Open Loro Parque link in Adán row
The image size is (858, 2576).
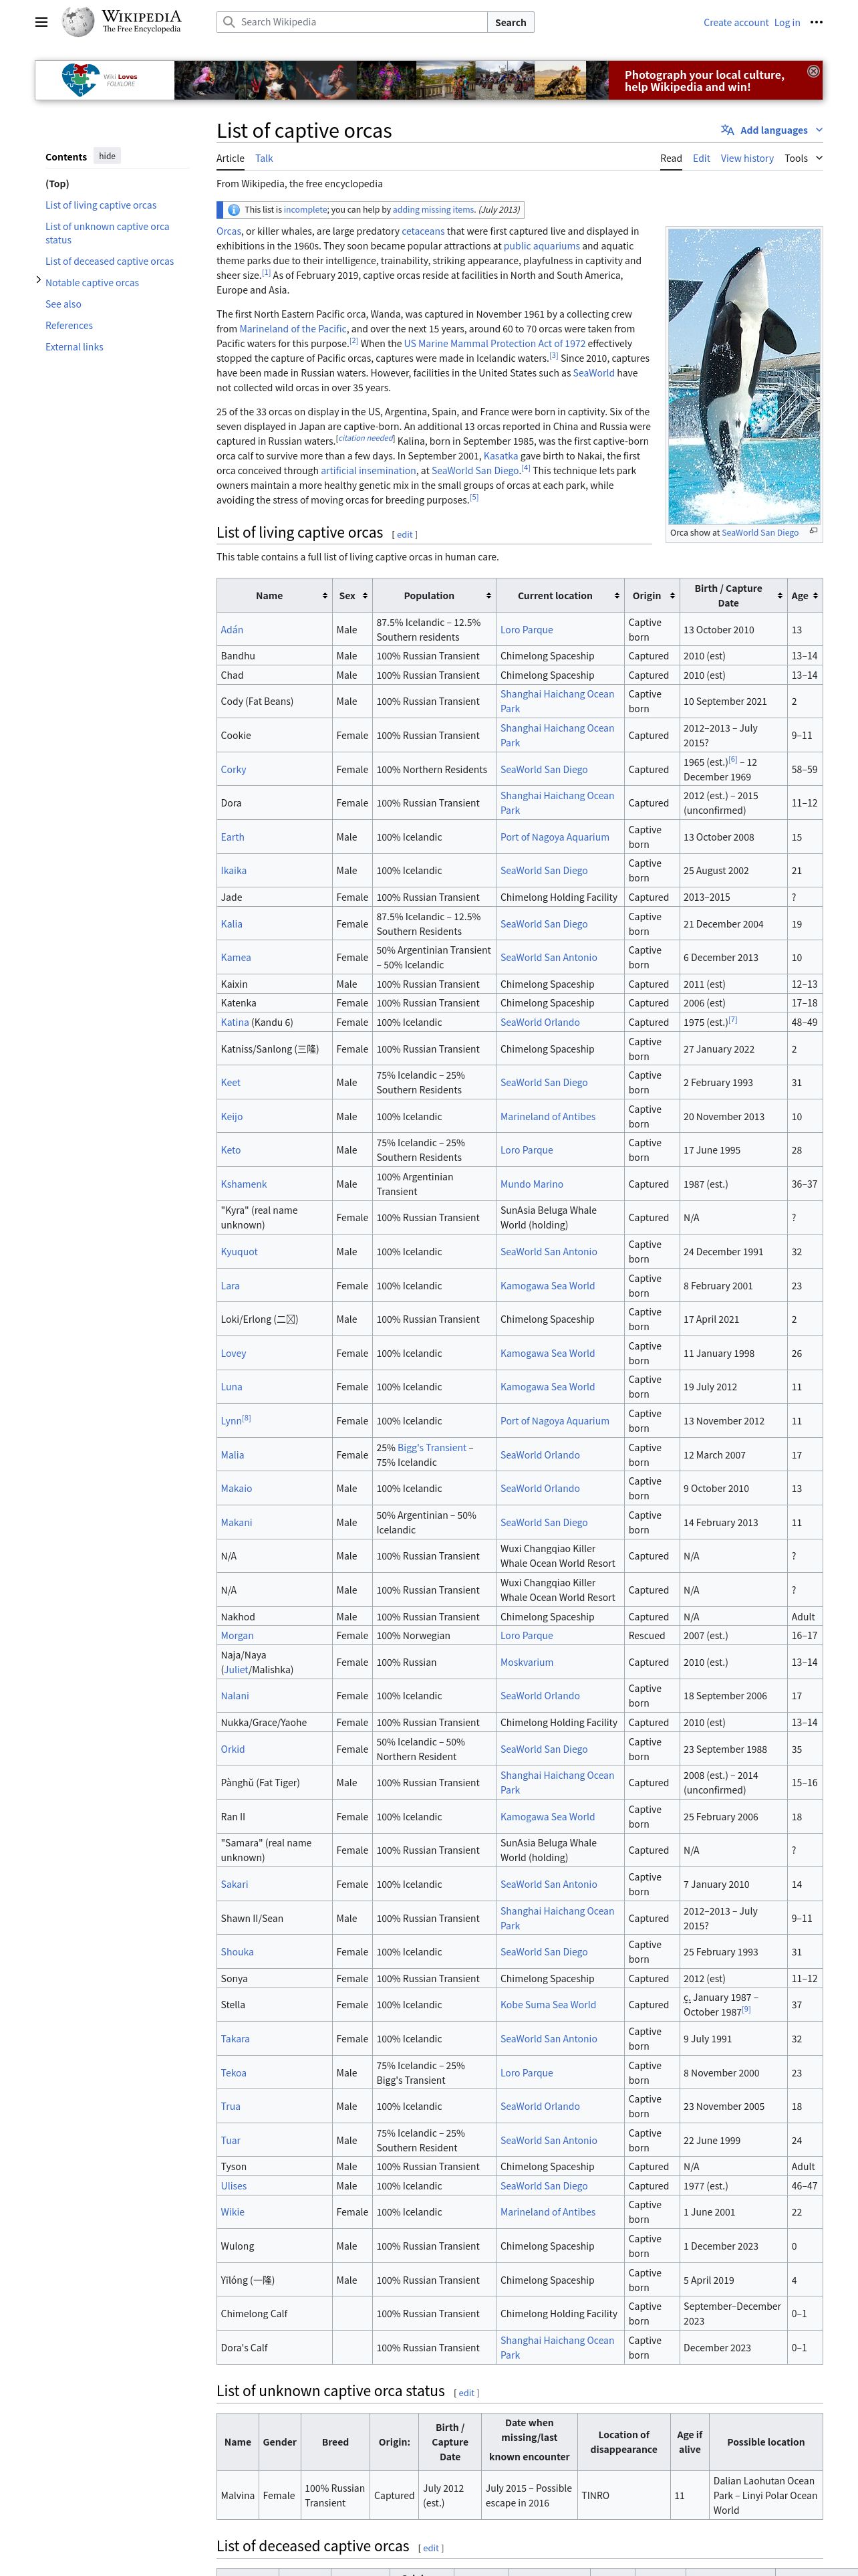tap(527, 630)
